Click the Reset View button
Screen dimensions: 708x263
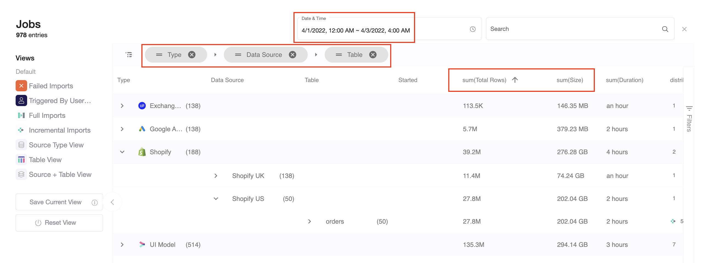59,223
